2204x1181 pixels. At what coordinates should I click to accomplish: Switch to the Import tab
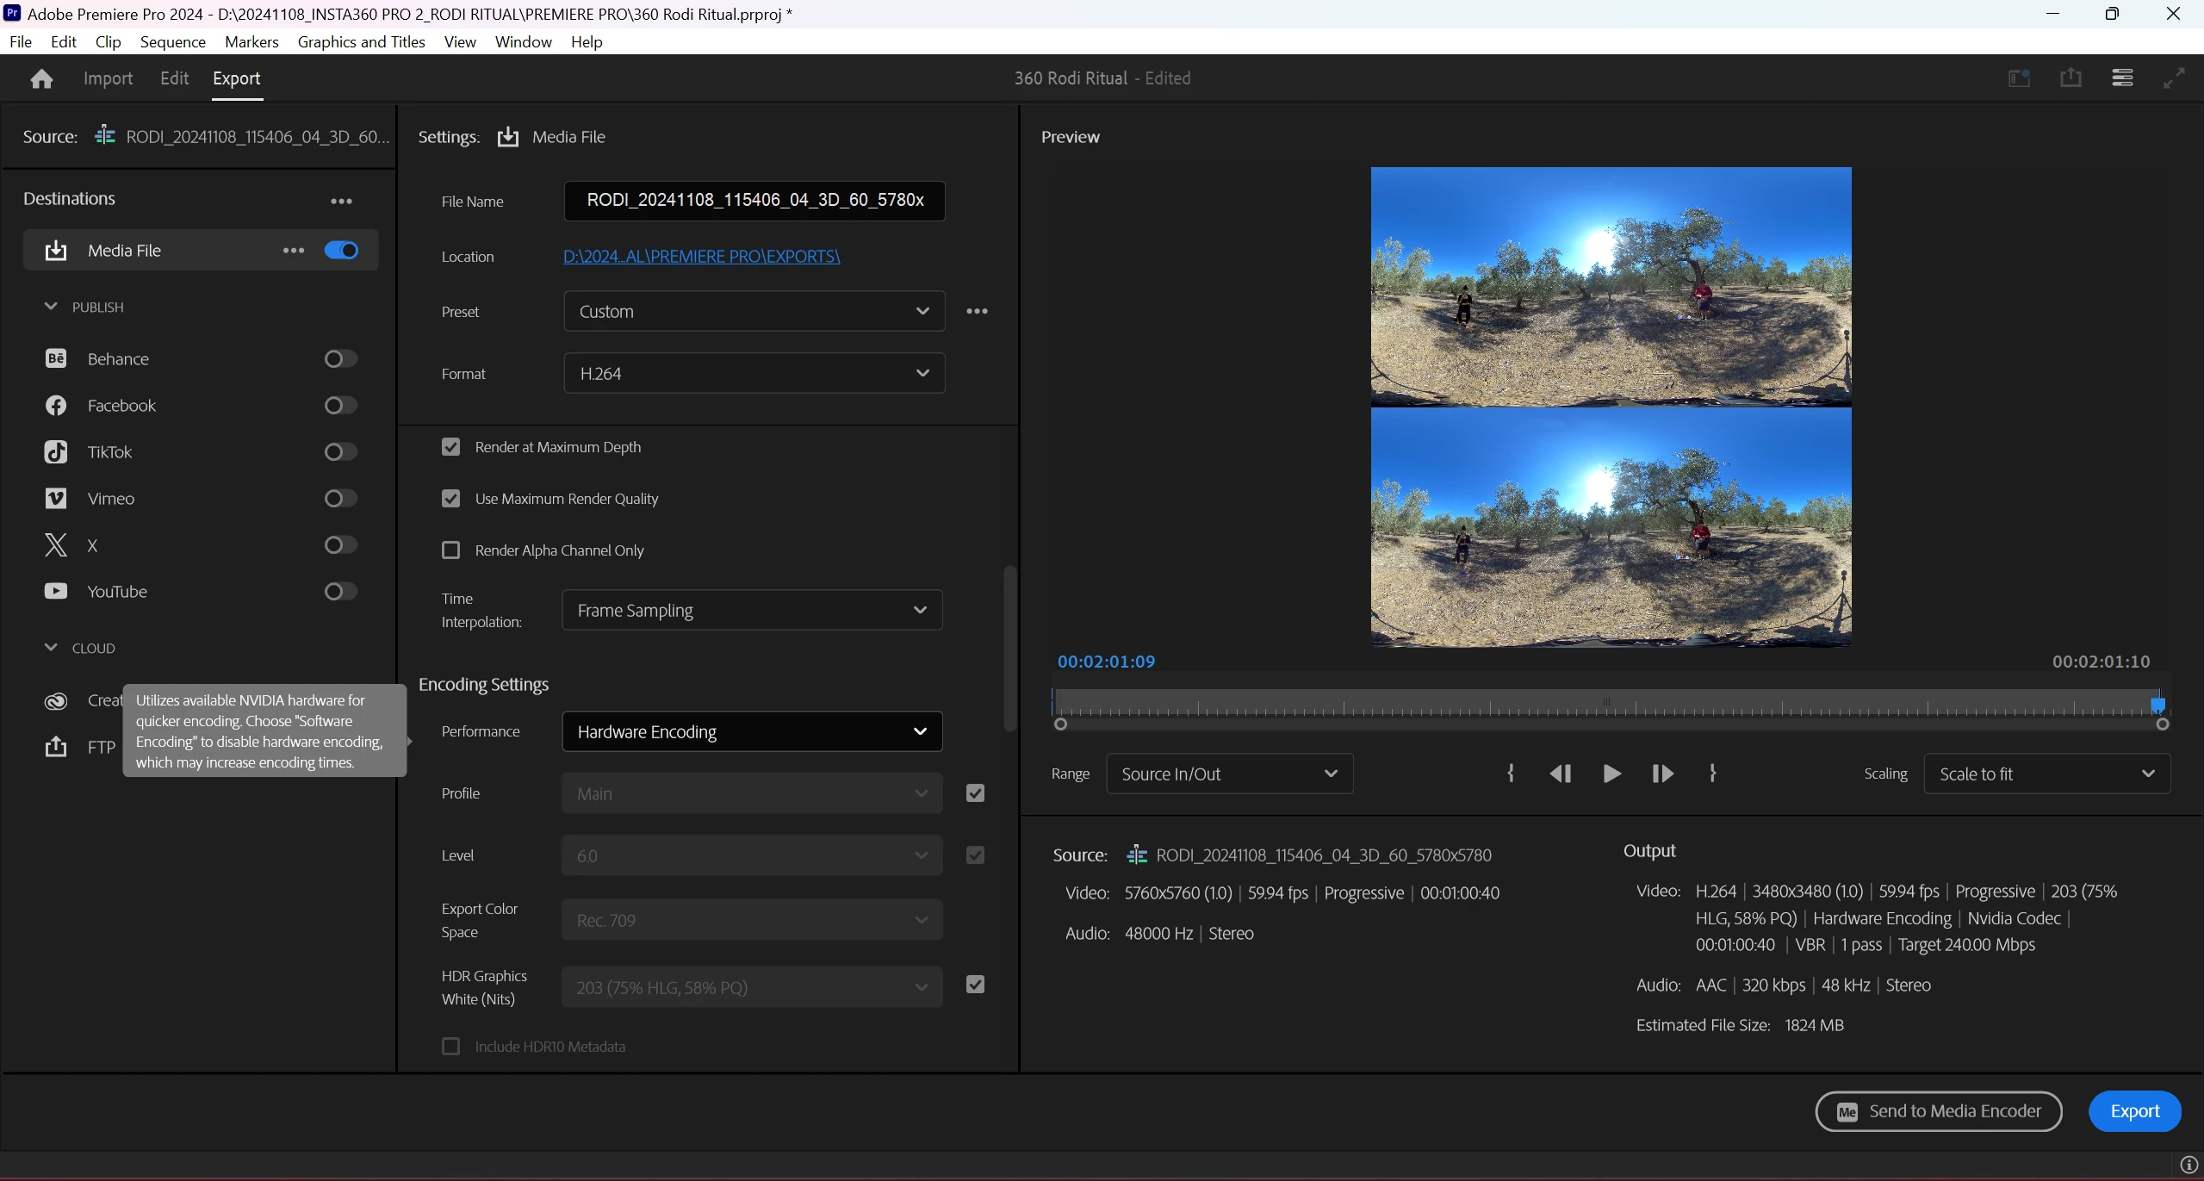(x=108, y=78)
